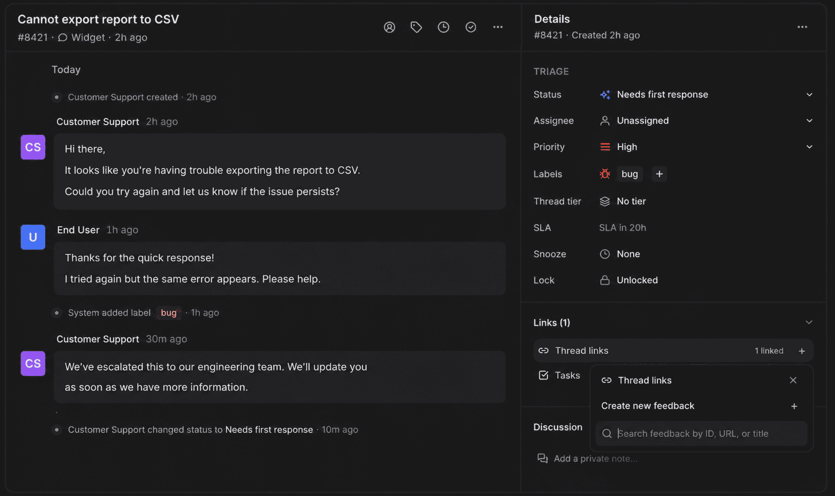Viewport: 835px width, 496px height.
Task: Add a thread link with plus icon
Action: 802,351
